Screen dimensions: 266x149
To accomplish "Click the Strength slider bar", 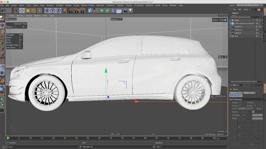I will point(257,115).
